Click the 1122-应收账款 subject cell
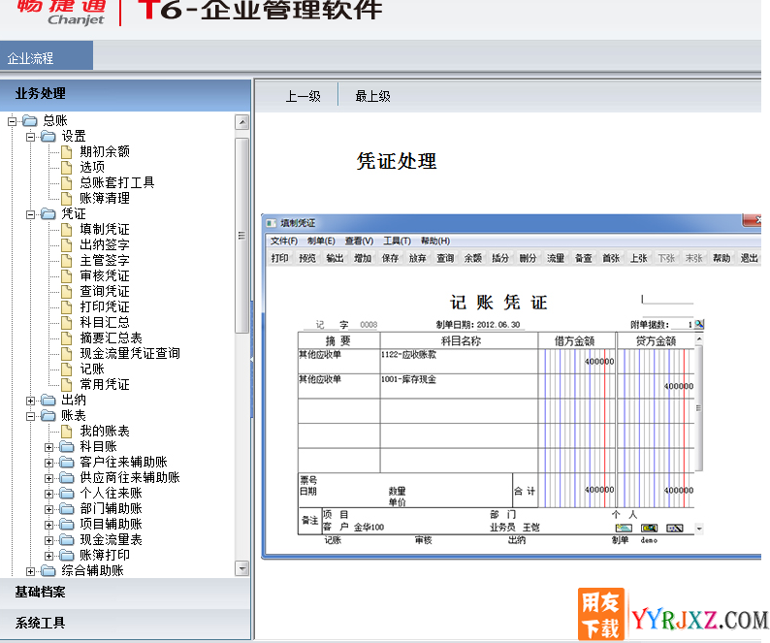Image resolution: width=770 pixels, height=643 pixels. point(459,361)
